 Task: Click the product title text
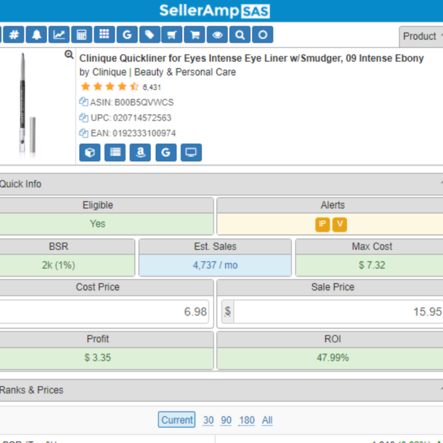click(251, 58)
